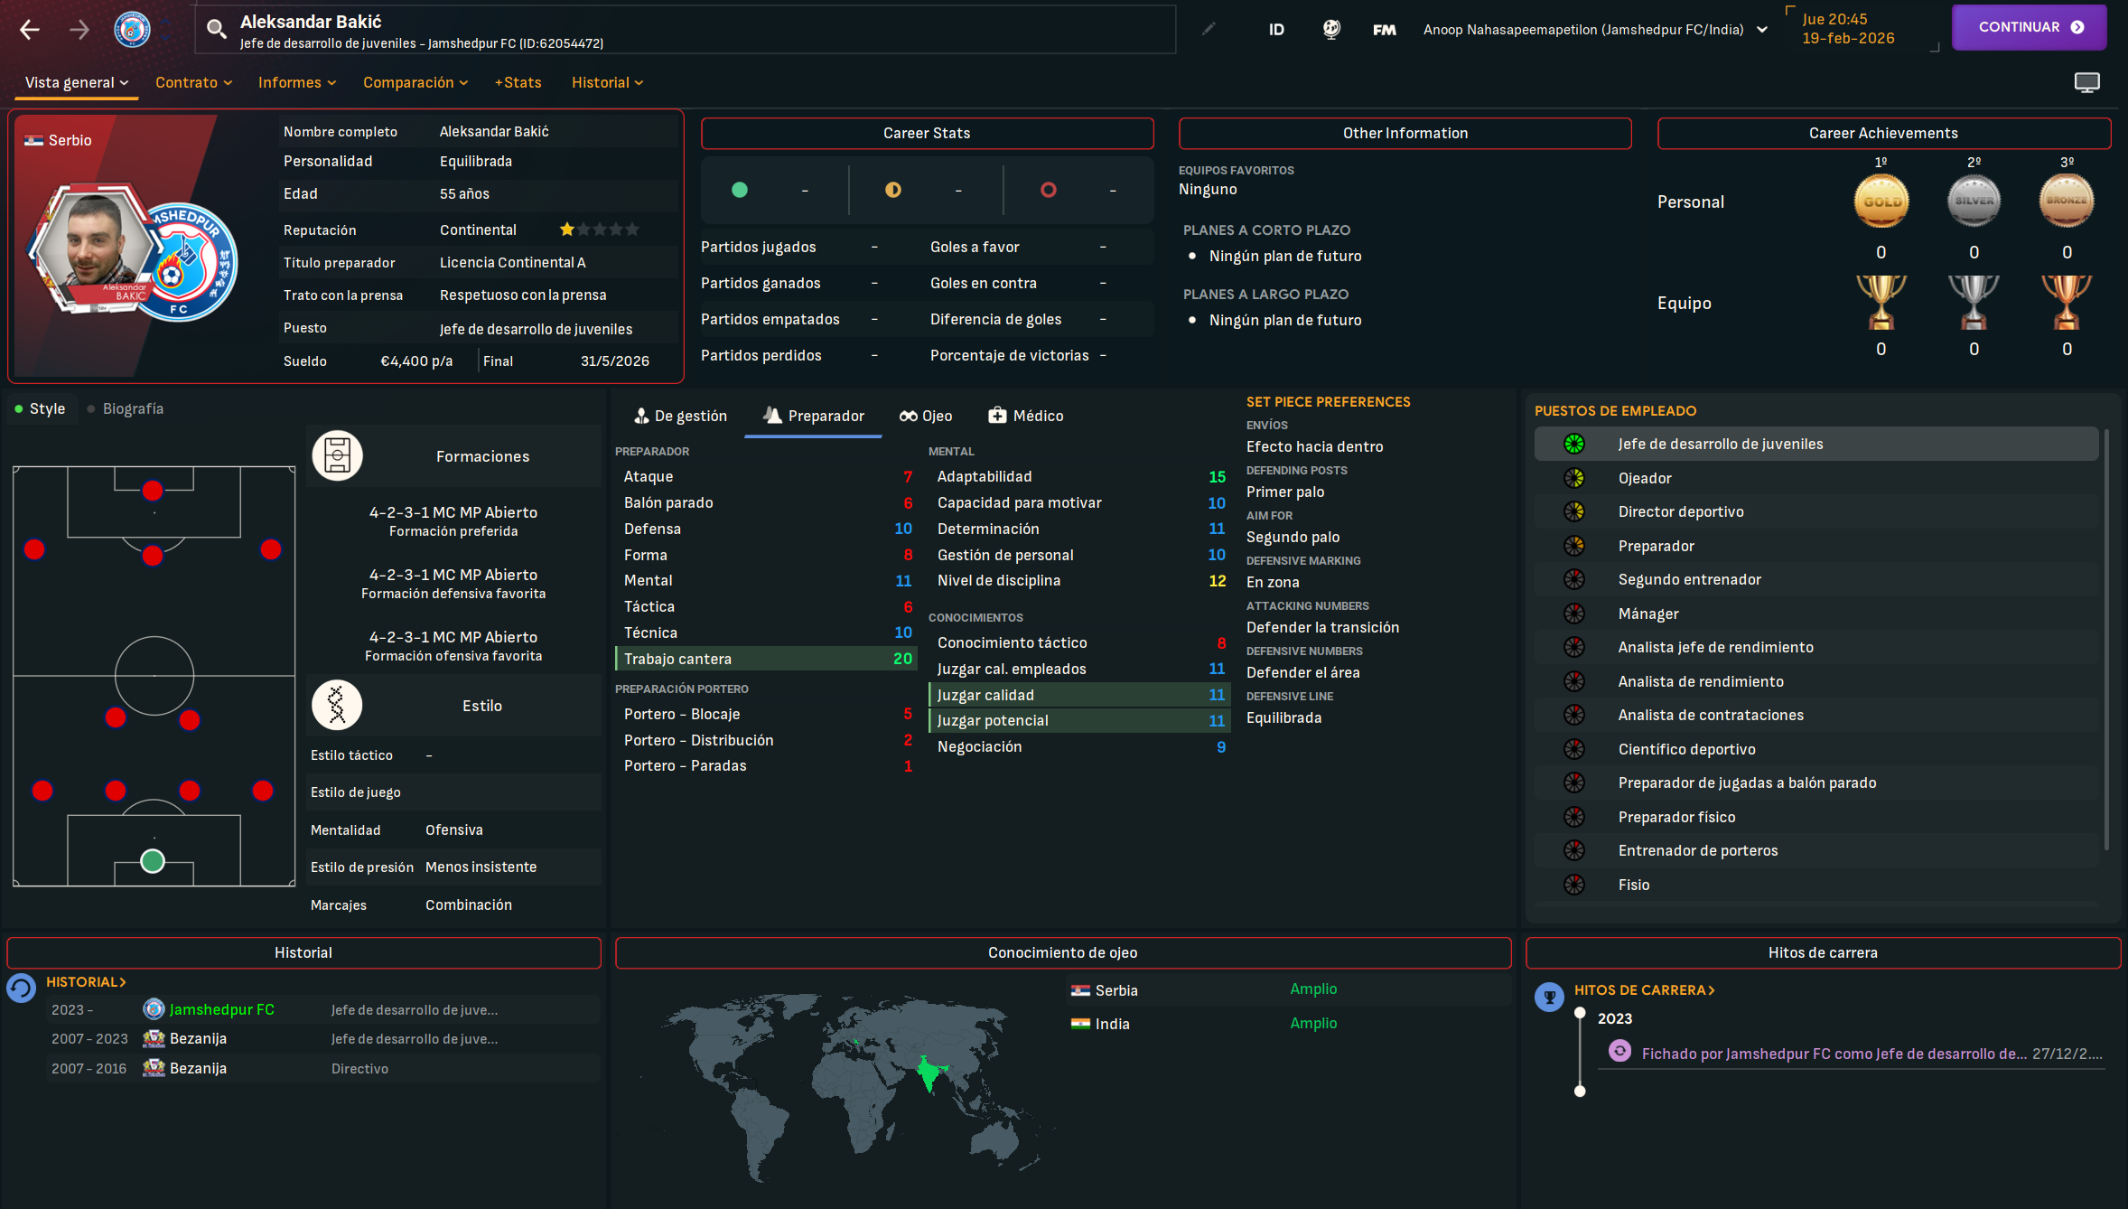Image resolution: width=2128 pixels, height=1209 pixels.
Task: Click the Hitos de carrera trophy icon
Action: coord(1549,997)
